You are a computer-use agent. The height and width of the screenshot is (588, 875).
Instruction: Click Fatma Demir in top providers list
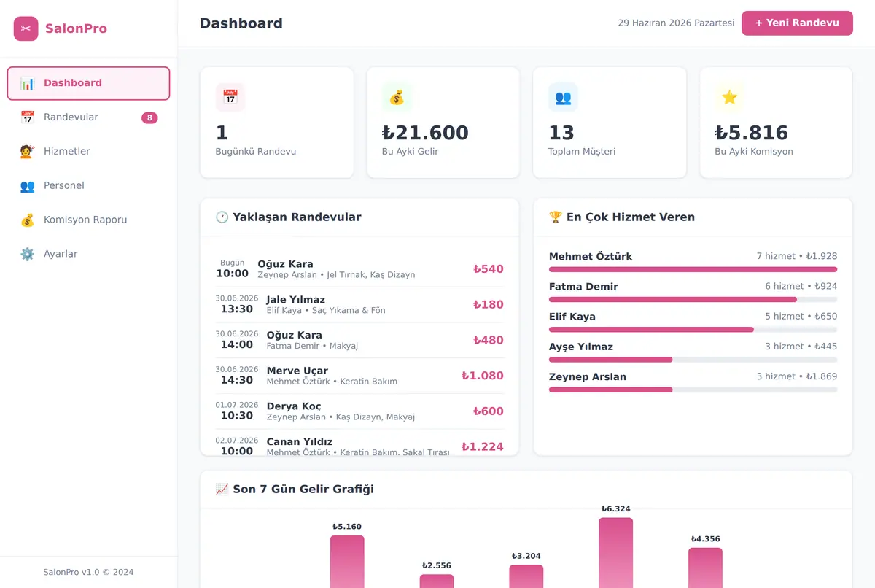point(583,287)
